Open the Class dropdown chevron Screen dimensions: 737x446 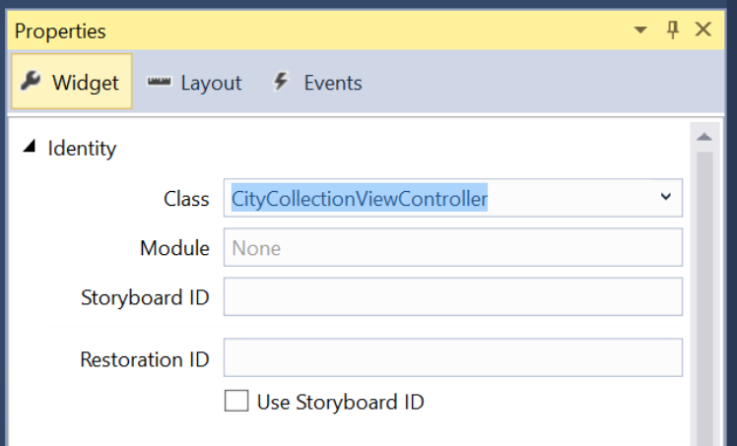tap(665, 197)
